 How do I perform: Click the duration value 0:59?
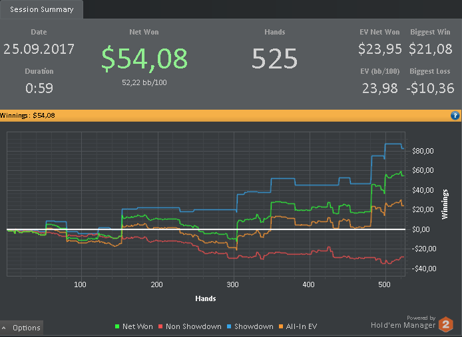[x=39, y=88]
